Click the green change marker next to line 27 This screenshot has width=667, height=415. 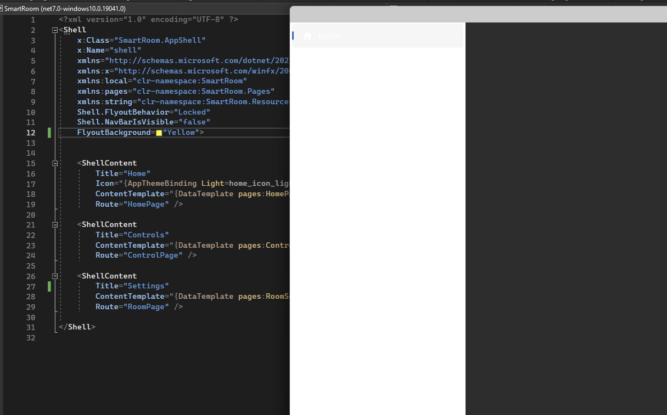[49, 286]
